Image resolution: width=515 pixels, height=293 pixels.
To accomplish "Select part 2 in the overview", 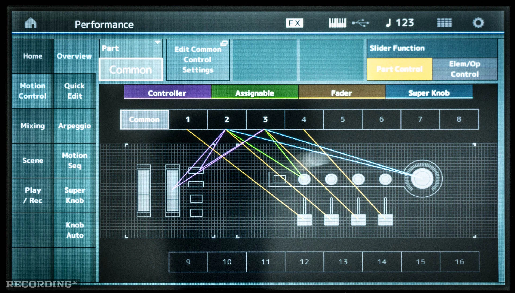I will [x=227, y=119].
